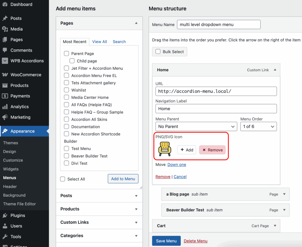Screen dimensions: 302x247
Task: Click the WPB Accordions sidebar icon
Action: [x=5, y=61]
